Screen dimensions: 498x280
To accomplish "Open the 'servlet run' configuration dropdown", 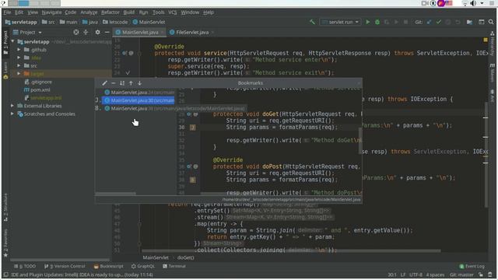I will point(340,22).
